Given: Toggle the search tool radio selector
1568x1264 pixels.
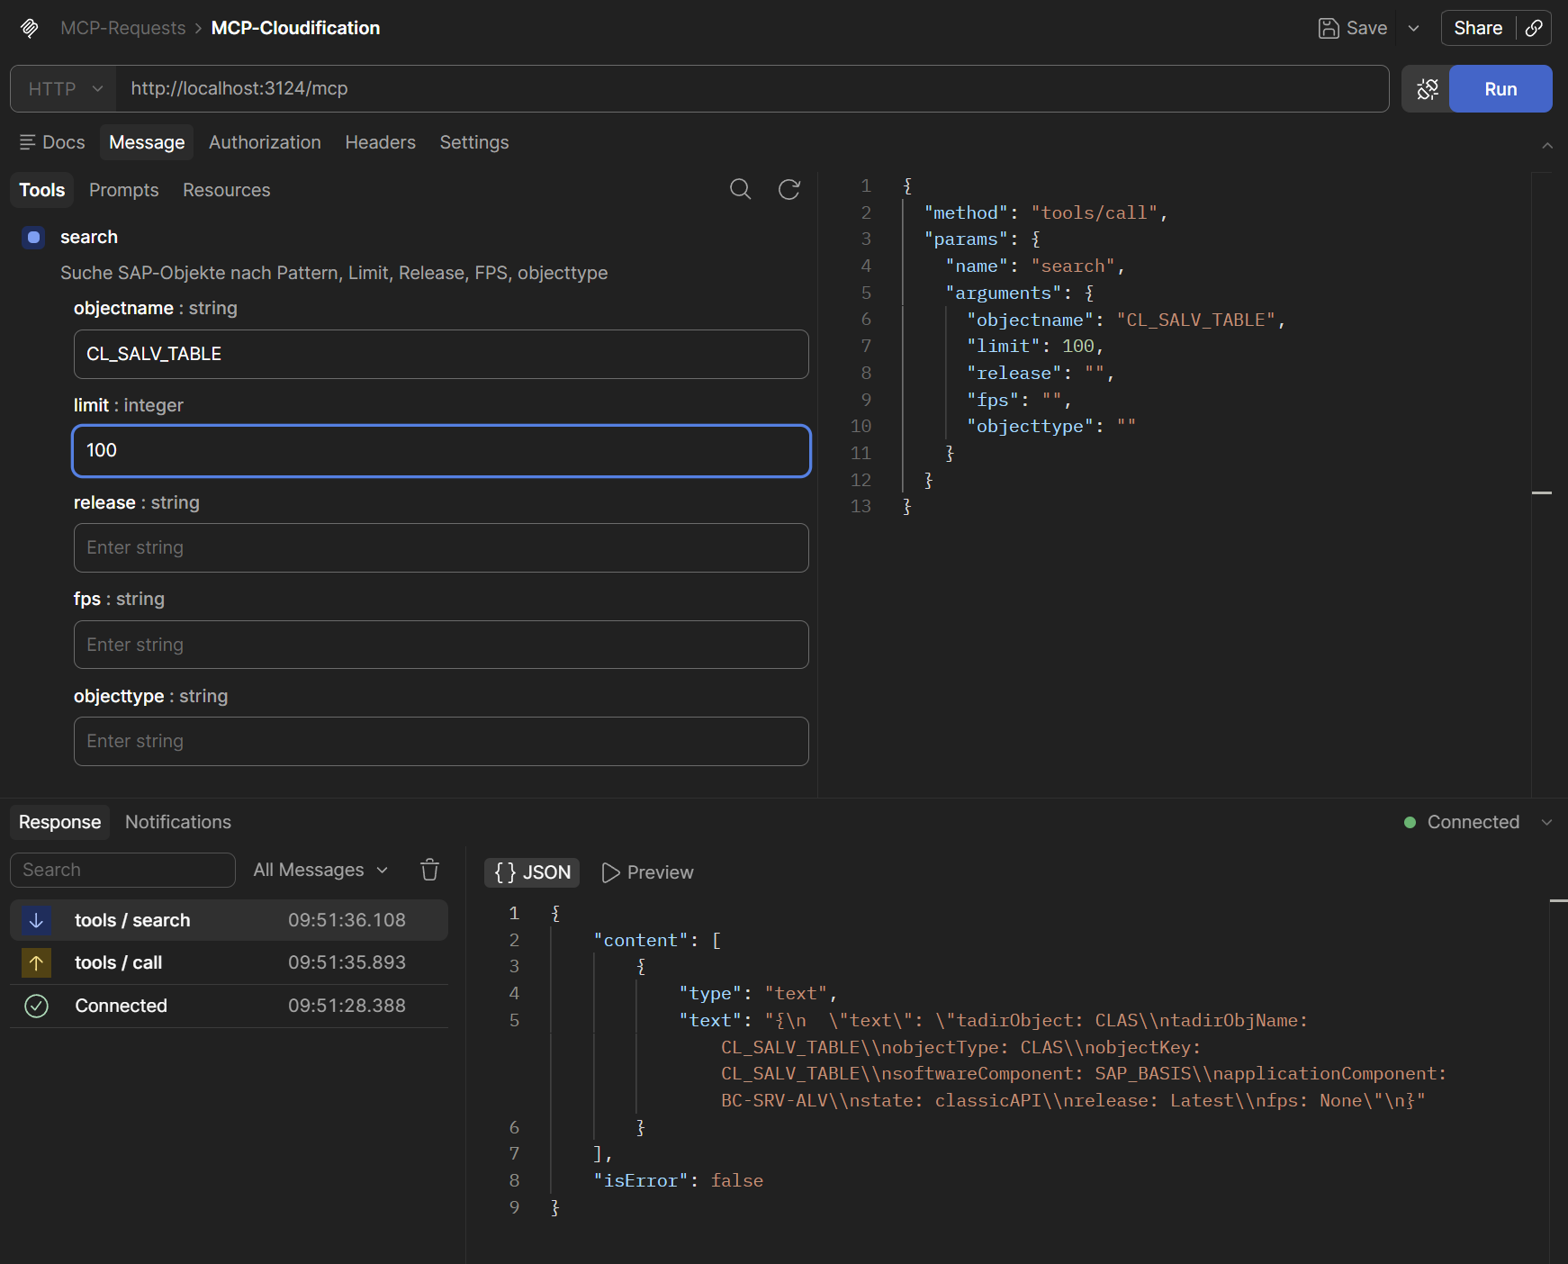Looking at the screenshot, I should click(x=34, y=238).
